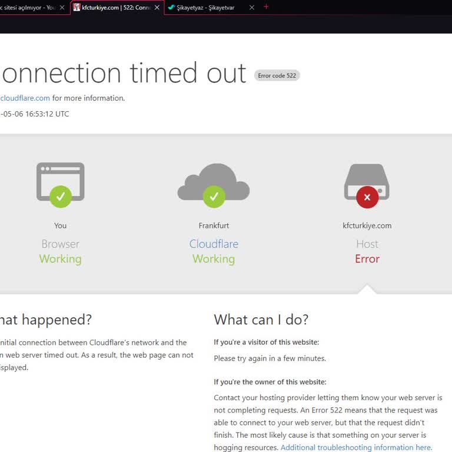Screen dimensions: 452x452
Task: Click the red 'Error' status text
Action: [x=367, y=259]
